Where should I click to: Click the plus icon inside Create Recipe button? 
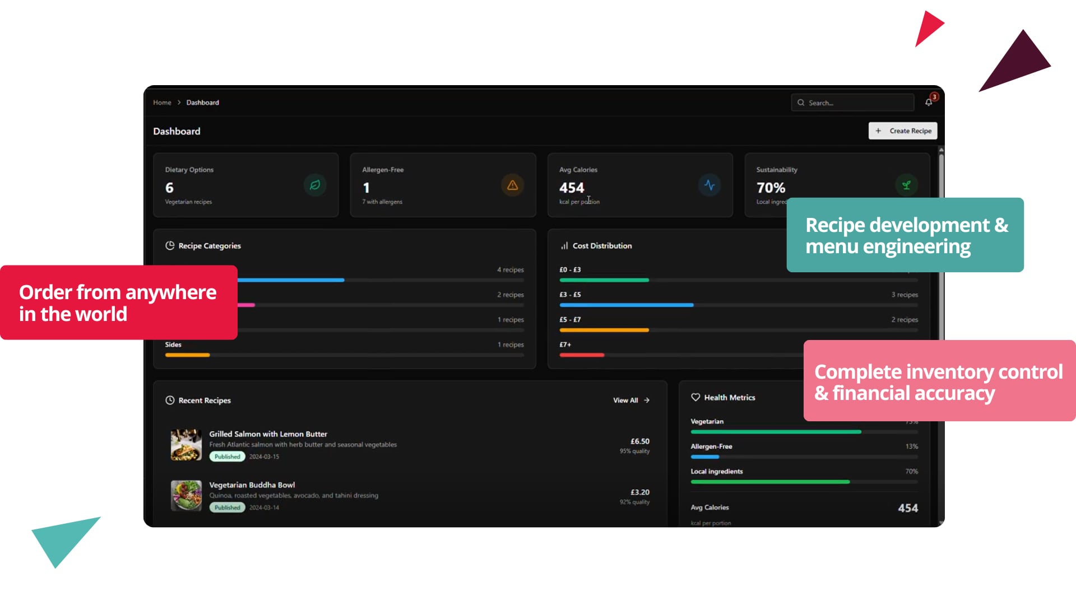879,131
